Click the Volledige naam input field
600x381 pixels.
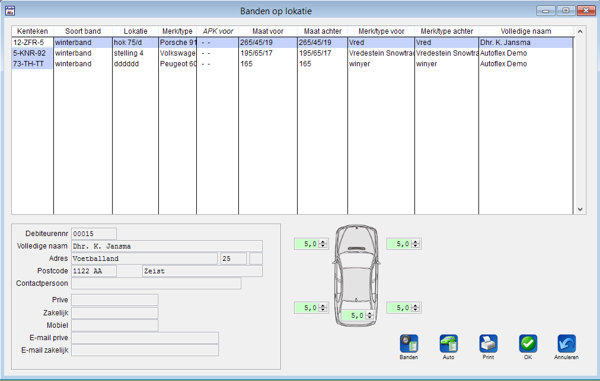[167, 246]
